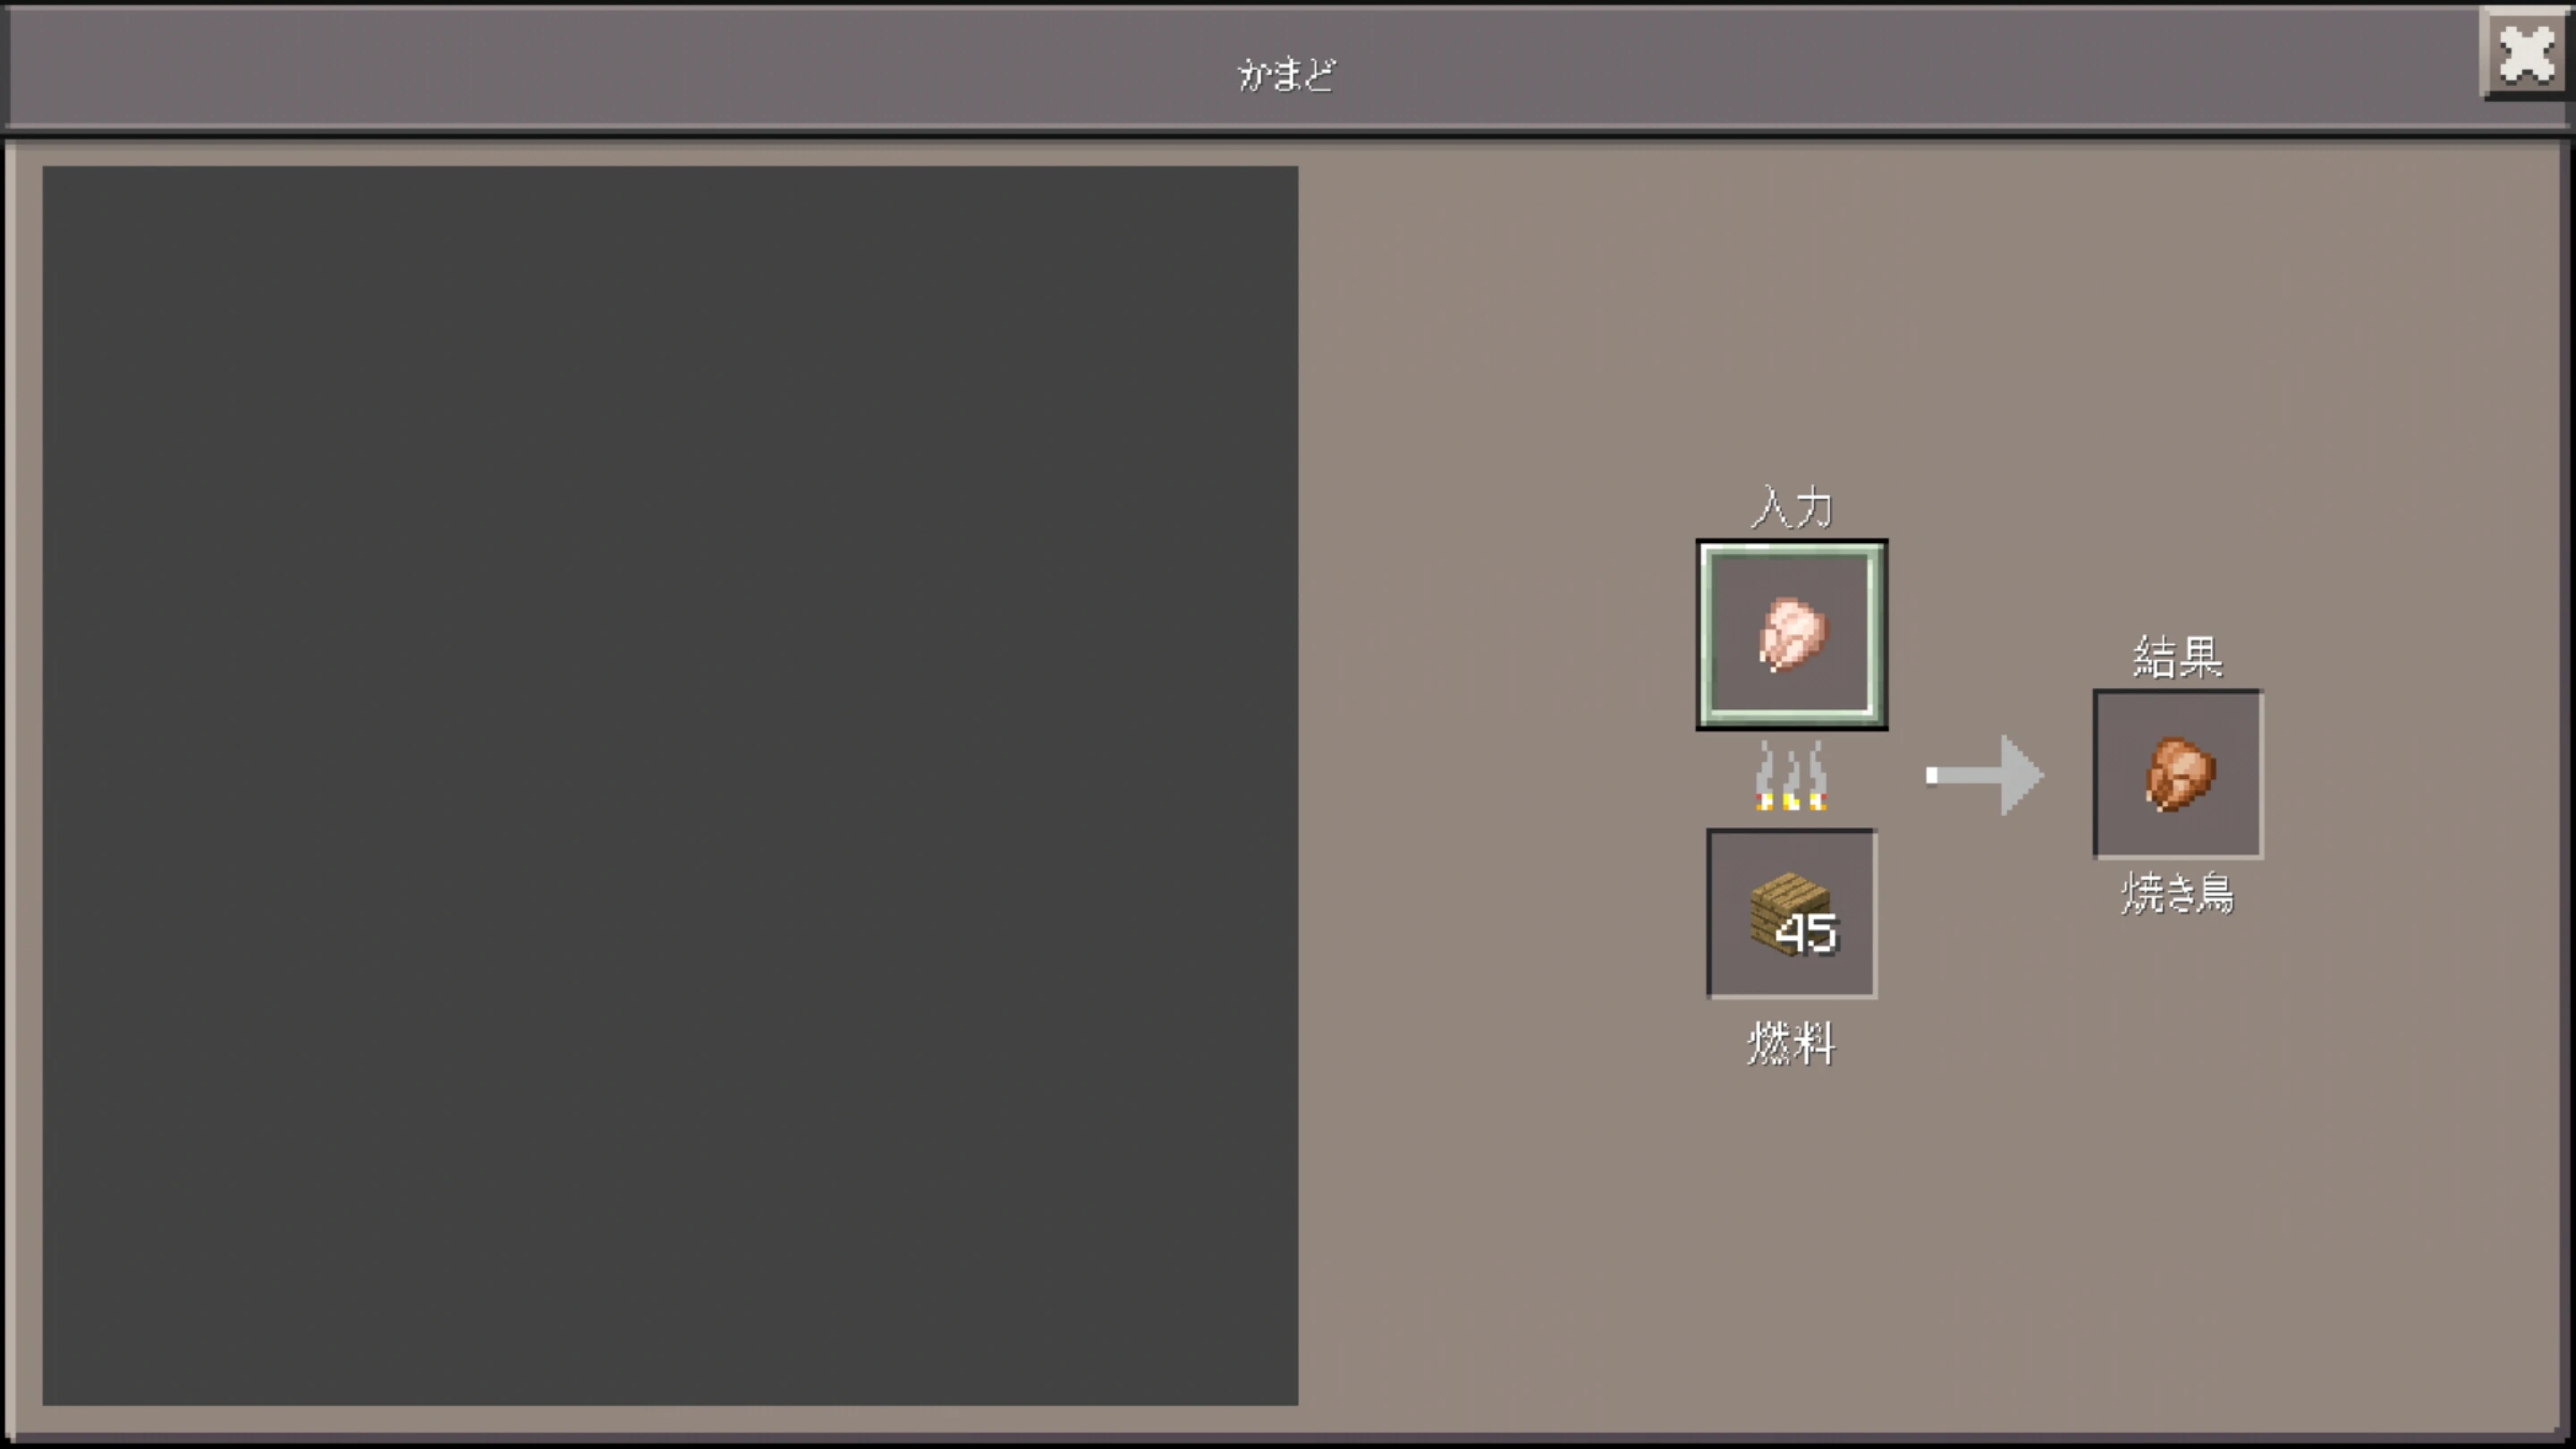The height and width of the screenshot is (1449, 2576).
Task: Click the 45 stack count number
Action: click(1806, 934)
